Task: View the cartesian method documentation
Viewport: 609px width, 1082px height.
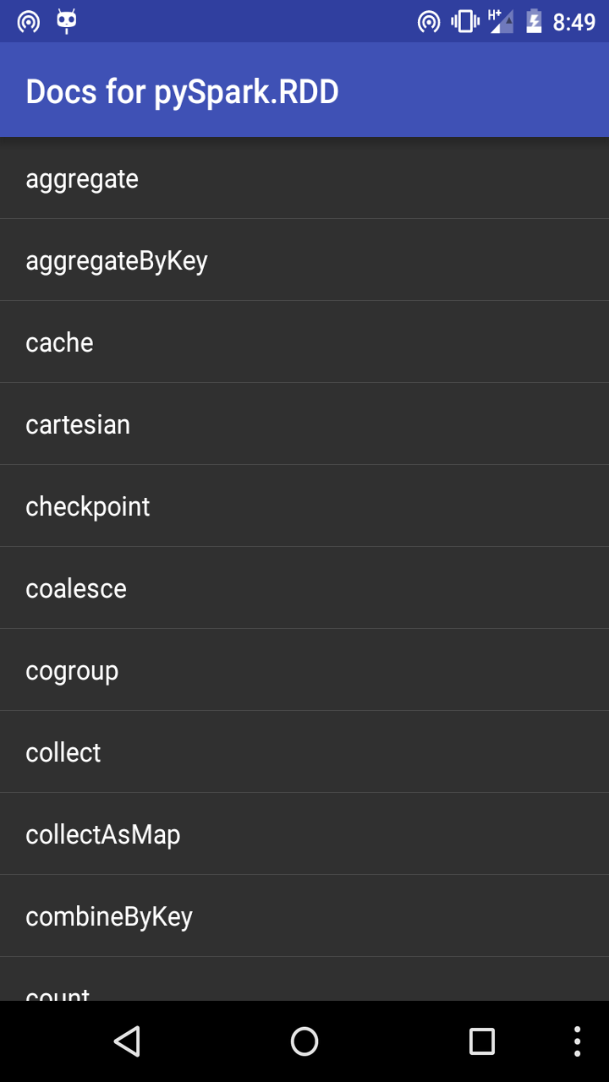Action: 78,424
